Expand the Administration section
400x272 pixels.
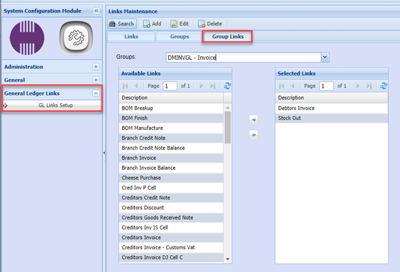[95, 66]
